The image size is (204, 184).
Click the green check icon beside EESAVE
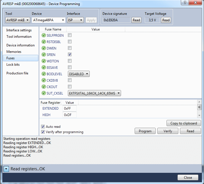pyautogui.click(x=44, y=67)
